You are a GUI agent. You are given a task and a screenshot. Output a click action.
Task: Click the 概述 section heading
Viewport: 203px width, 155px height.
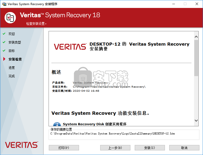pyautogui.click(x=56, y=72)
